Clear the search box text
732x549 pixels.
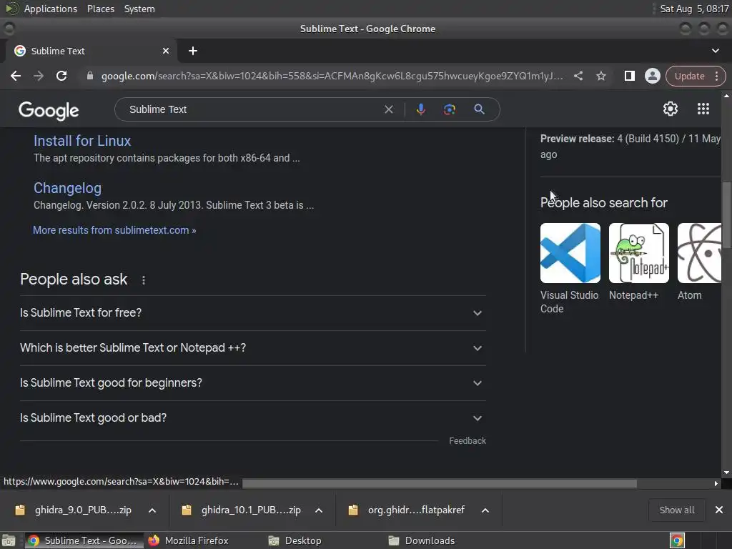point(388,109)
